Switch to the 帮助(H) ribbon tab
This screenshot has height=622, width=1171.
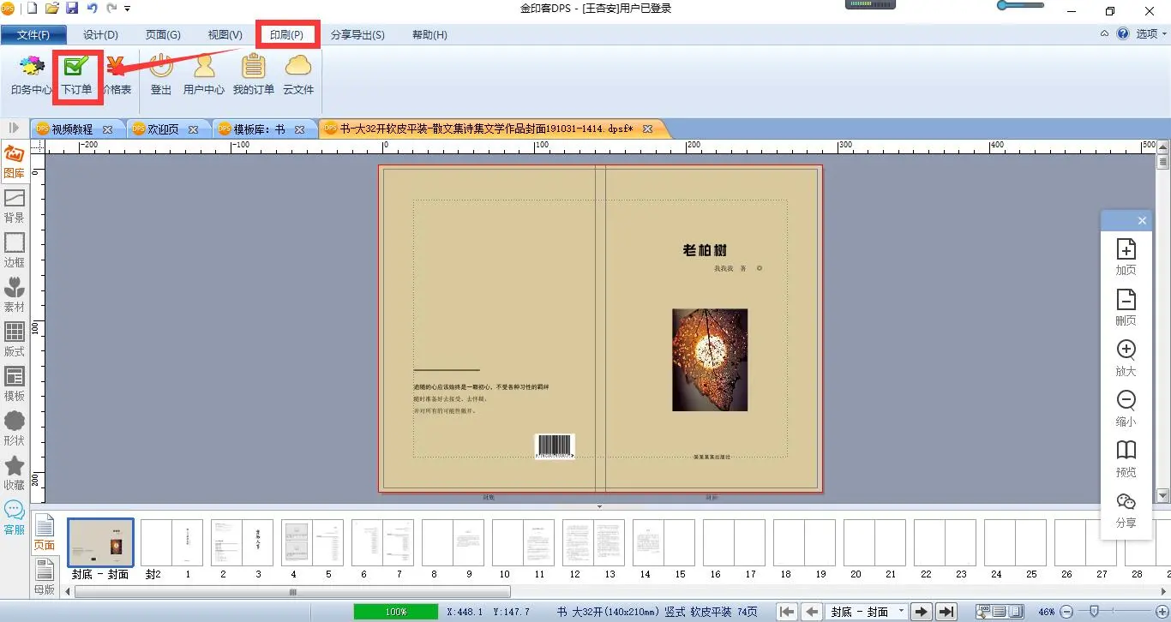[x=429, y=35]
